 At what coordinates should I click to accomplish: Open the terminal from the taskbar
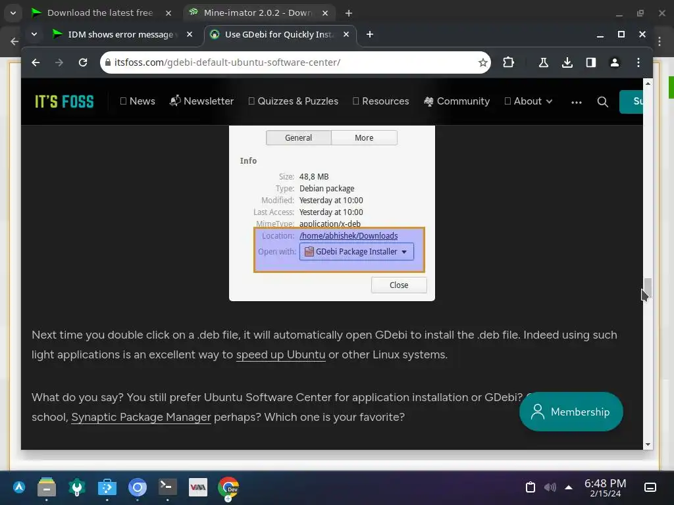coord(167,487)
